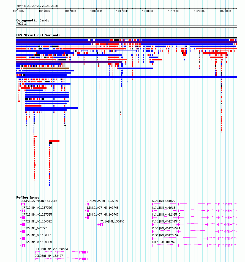Open COL26A1|NM_001278563 transcript label

tap(51, 249)
